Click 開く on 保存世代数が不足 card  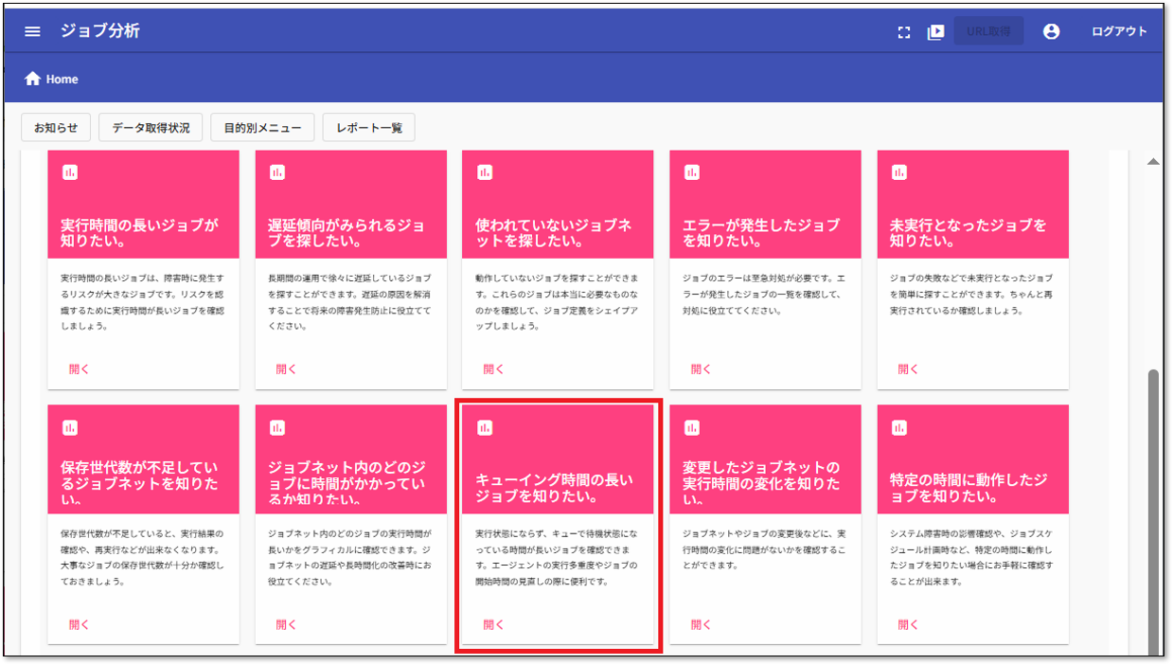coord(79,625)
